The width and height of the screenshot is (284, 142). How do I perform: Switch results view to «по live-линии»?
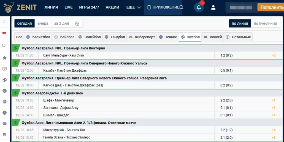(x=265, y=24)
